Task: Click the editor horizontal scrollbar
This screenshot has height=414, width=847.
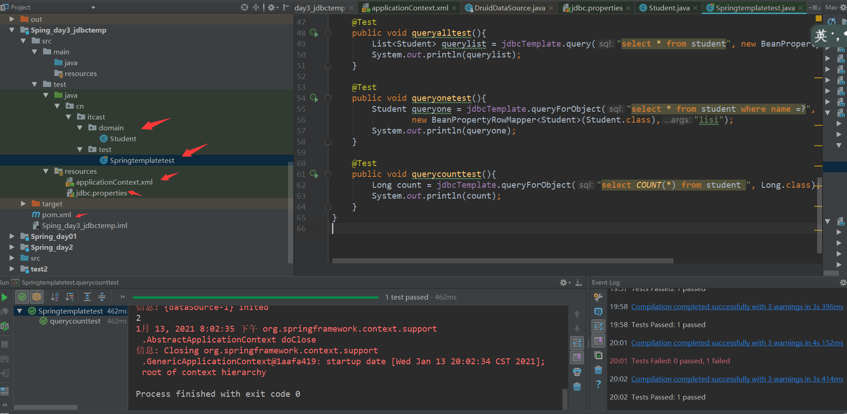Action: pos(503,261)
